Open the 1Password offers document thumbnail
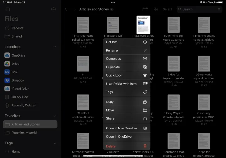 point(143,25)
